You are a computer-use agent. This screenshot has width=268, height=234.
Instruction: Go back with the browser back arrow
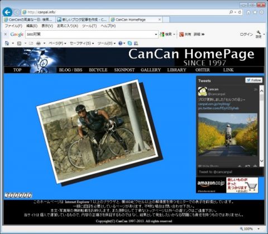click(x=7, y=12)
